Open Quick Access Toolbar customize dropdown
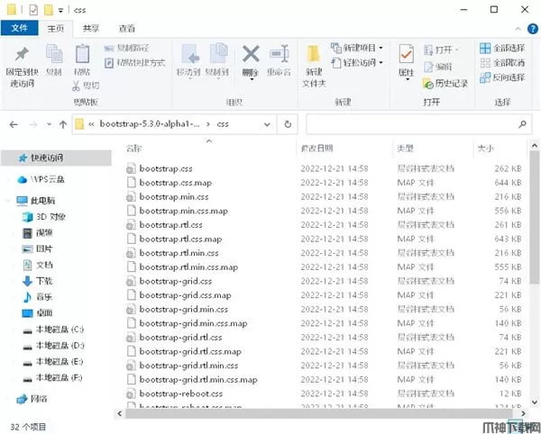The image size is (541, 434). (x=60, y=10)
